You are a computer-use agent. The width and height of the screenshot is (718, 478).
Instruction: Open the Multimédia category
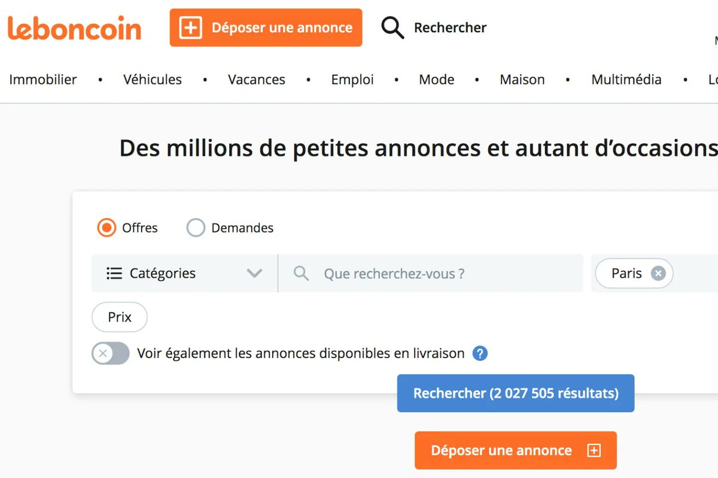[626, 79]
